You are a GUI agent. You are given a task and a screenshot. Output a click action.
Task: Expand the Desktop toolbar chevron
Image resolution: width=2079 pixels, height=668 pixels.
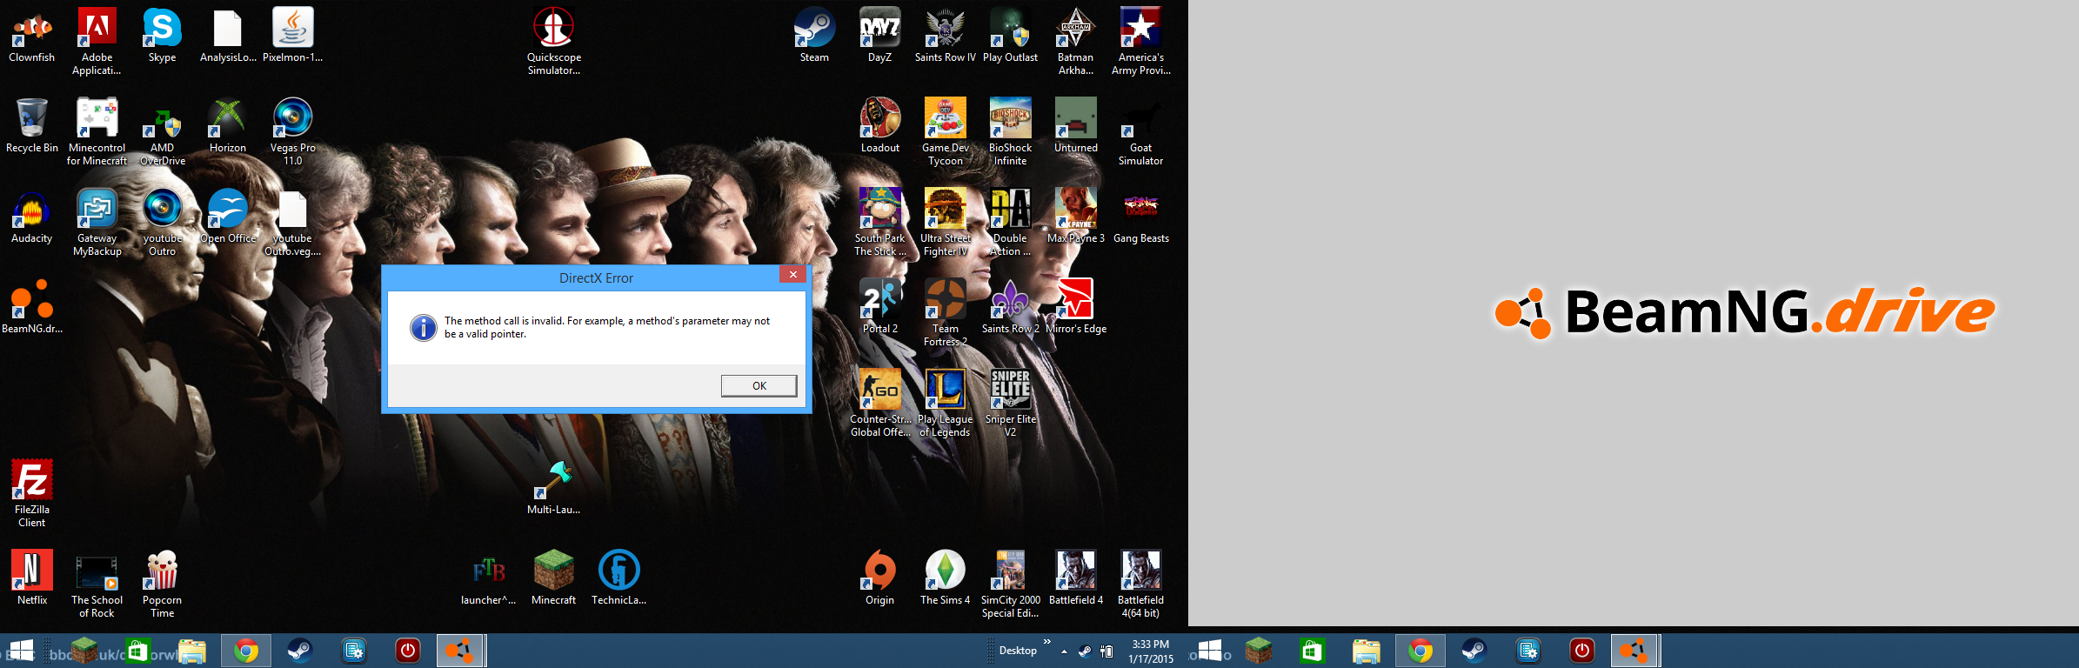(1047, 642)
